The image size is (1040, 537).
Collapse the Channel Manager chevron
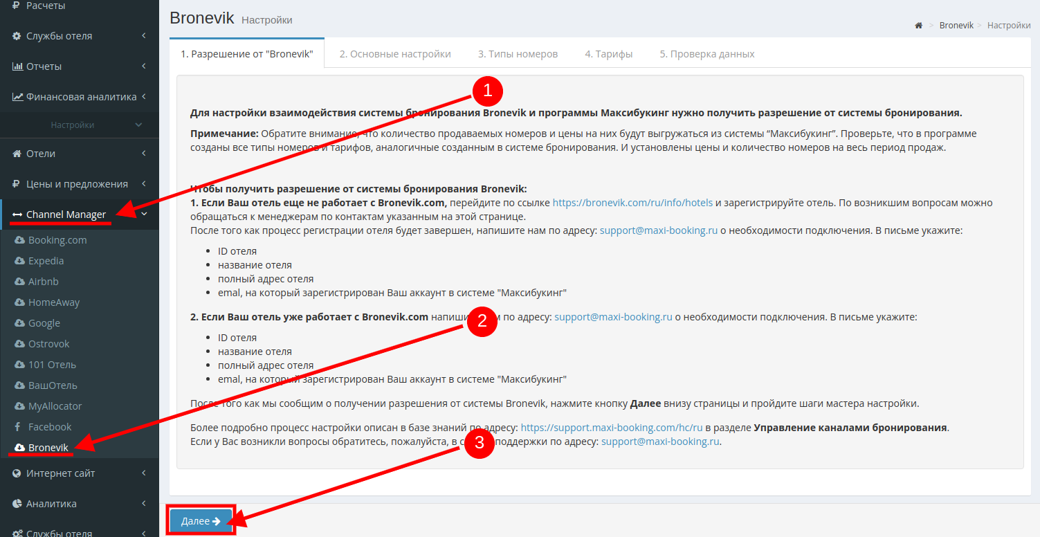coord(143,215)
